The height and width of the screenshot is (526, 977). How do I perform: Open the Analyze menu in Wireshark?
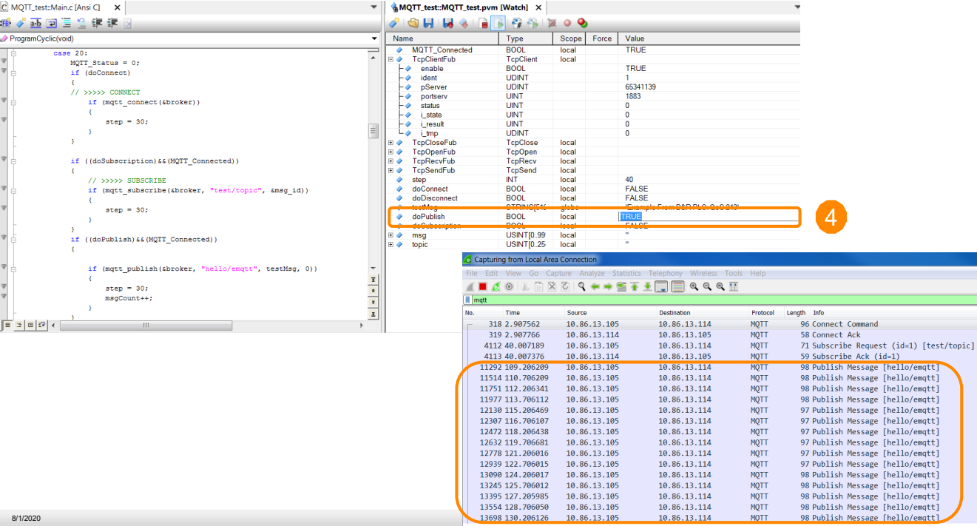click(x=592, y=274)
